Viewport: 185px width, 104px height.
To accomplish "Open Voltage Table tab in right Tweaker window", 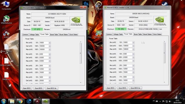I will click(x=118, y=34).
